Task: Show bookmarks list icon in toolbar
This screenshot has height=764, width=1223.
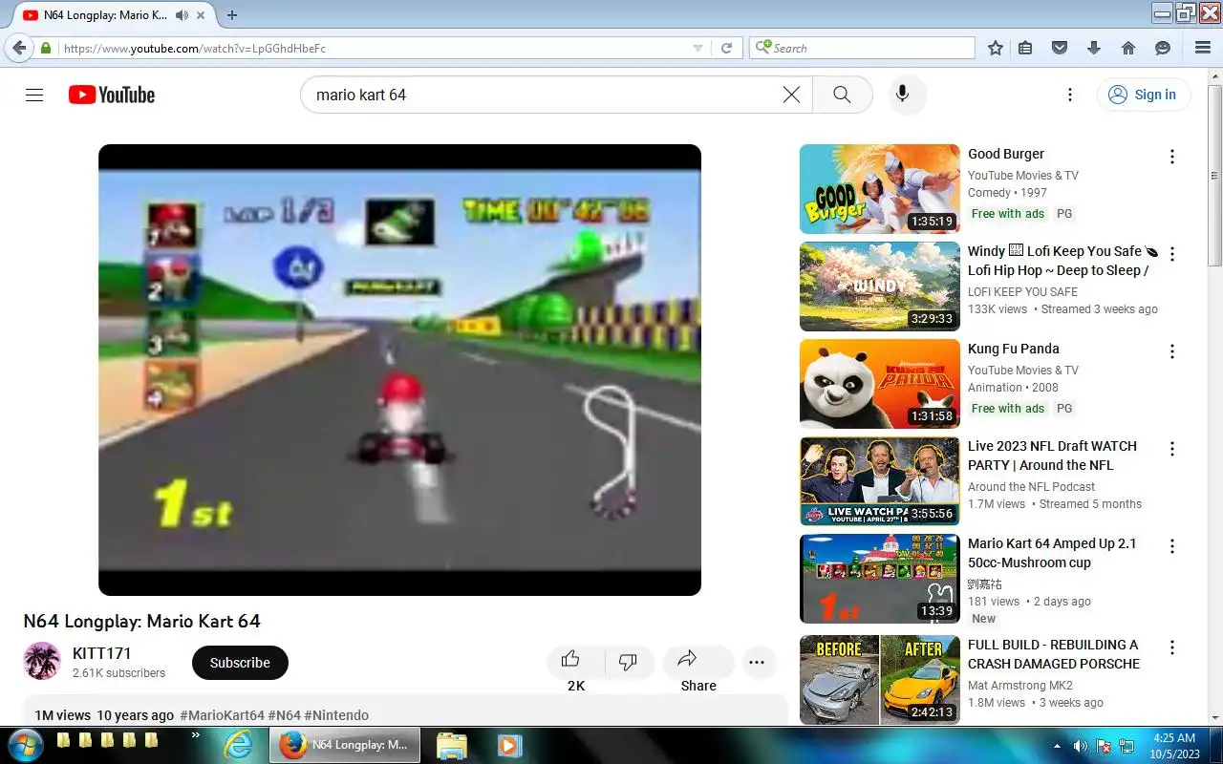Action: tap(1025, 48)
